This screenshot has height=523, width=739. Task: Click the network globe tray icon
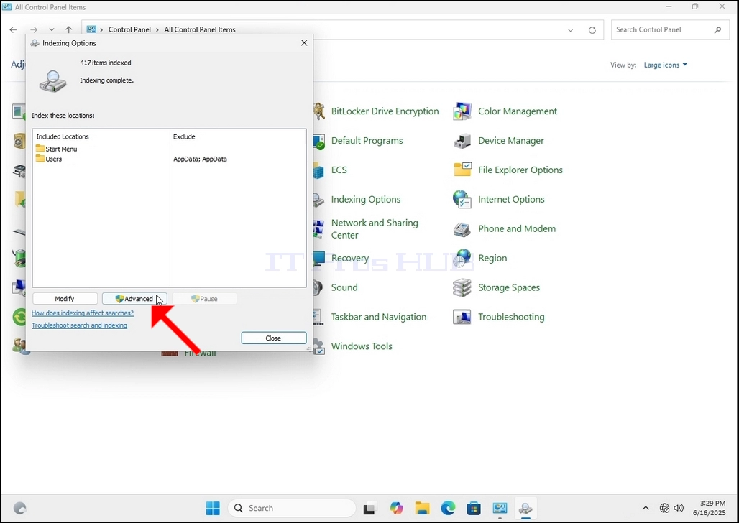tap(664, 508)
